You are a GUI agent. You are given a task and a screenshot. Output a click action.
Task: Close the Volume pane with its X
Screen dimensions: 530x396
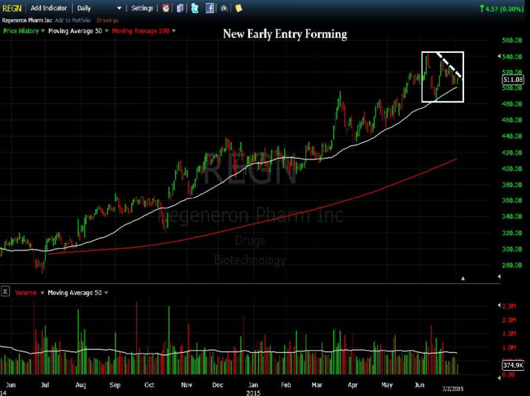5,291
